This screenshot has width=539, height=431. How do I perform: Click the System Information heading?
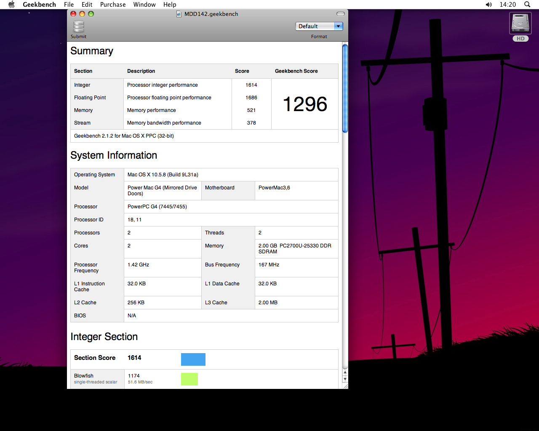[x=114, y=155]
